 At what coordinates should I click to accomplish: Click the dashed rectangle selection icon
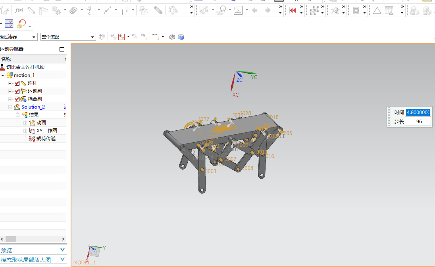coord(156,37)
